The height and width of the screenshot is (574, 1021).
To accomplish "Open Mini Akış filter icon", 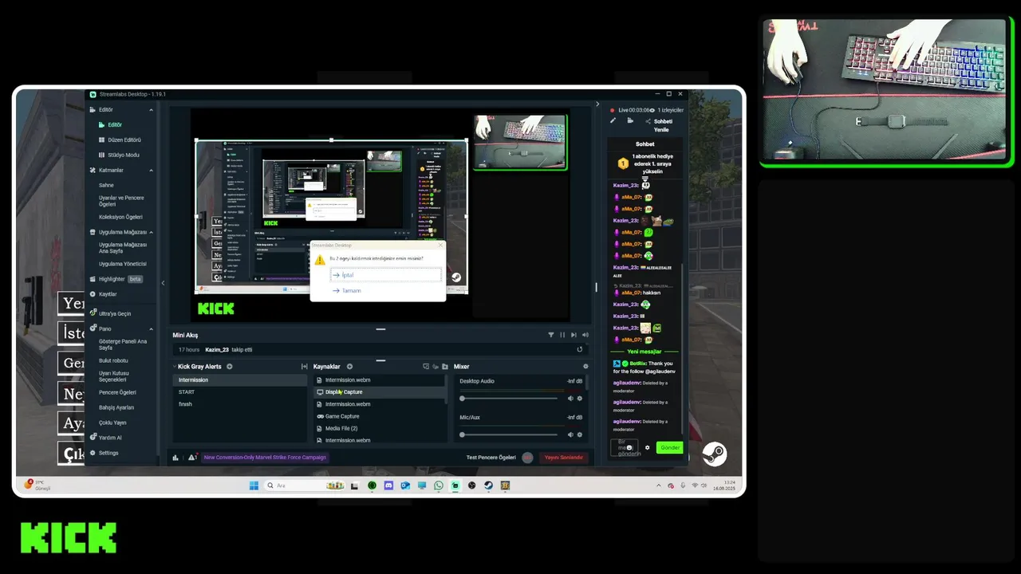I will (x=550, y=335).
